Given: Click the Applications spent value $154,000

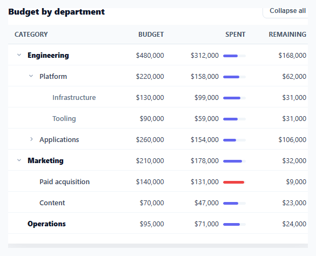Looking at the screenshot, I should click(205, 140).
